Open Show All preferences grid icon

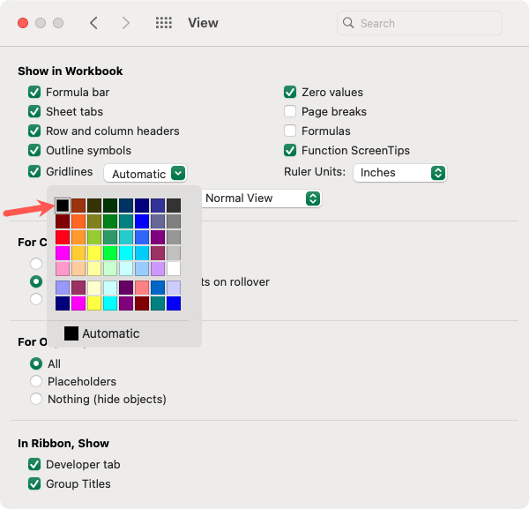(163, 23)
